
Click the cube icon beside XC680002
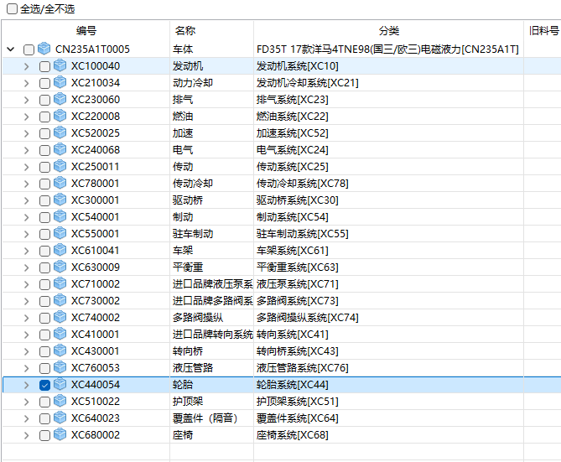pos(60,435)
